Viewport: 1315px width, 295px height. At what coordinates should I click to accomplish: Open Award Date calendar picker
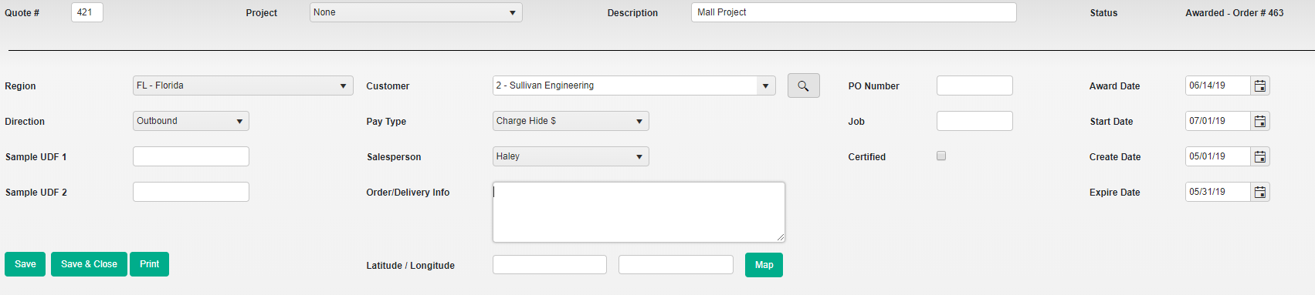click(x=1260, y=85)
